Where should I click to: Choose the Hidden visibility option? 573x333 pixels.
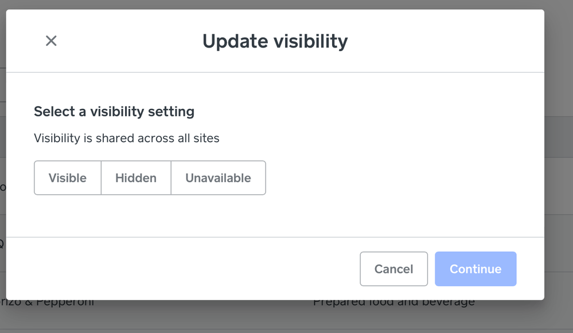coord(136,178)
